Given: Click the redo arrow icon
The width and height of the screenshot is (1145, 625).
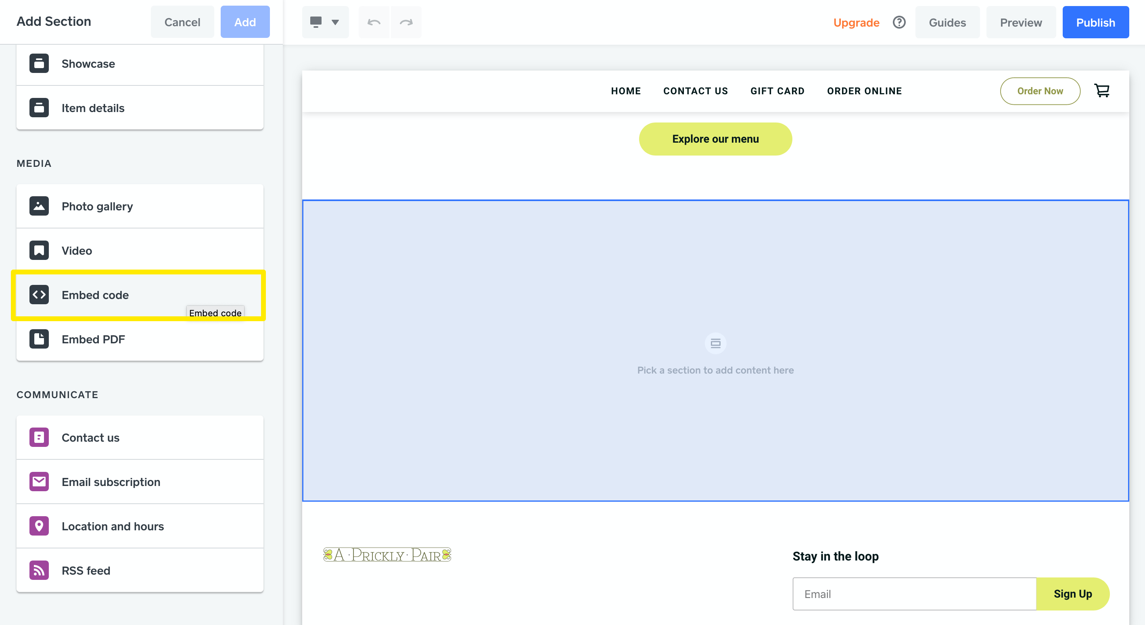Looking at the screenshot, I should pos(406,22).
